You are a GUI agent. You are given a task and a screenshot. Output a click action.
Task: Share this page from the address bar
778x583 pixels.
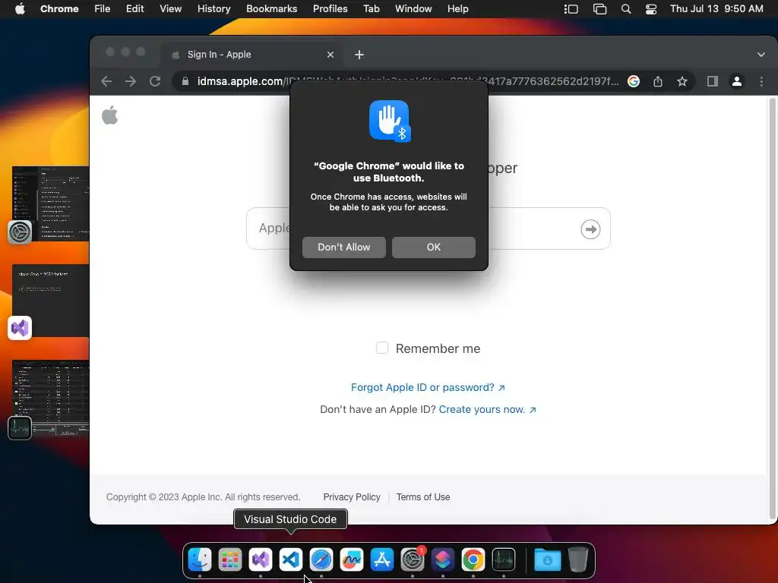(658, 81)
